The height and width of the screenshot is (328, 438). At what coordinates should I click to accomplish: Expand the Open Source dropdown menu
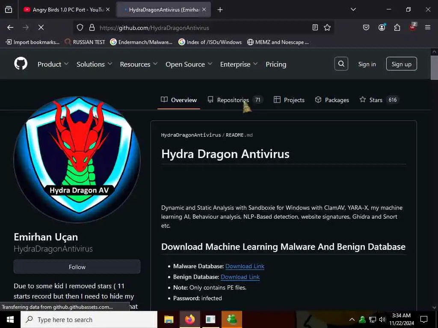coord(189,64)
